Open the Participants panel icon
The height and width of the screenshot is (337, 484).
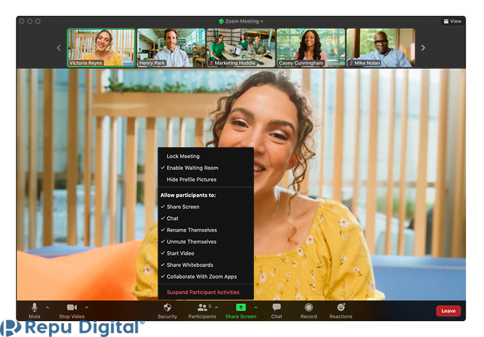(x=202, y=307)
